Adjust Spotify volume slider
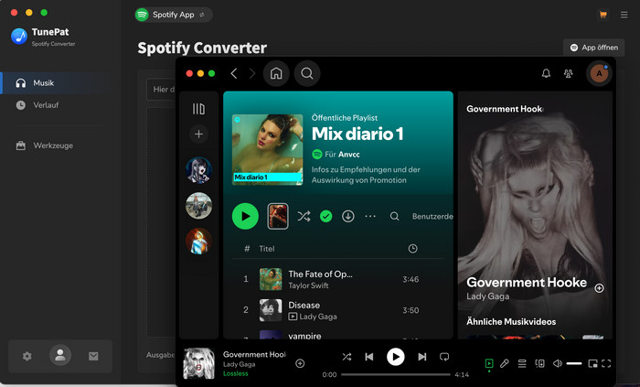 (574, 363)
